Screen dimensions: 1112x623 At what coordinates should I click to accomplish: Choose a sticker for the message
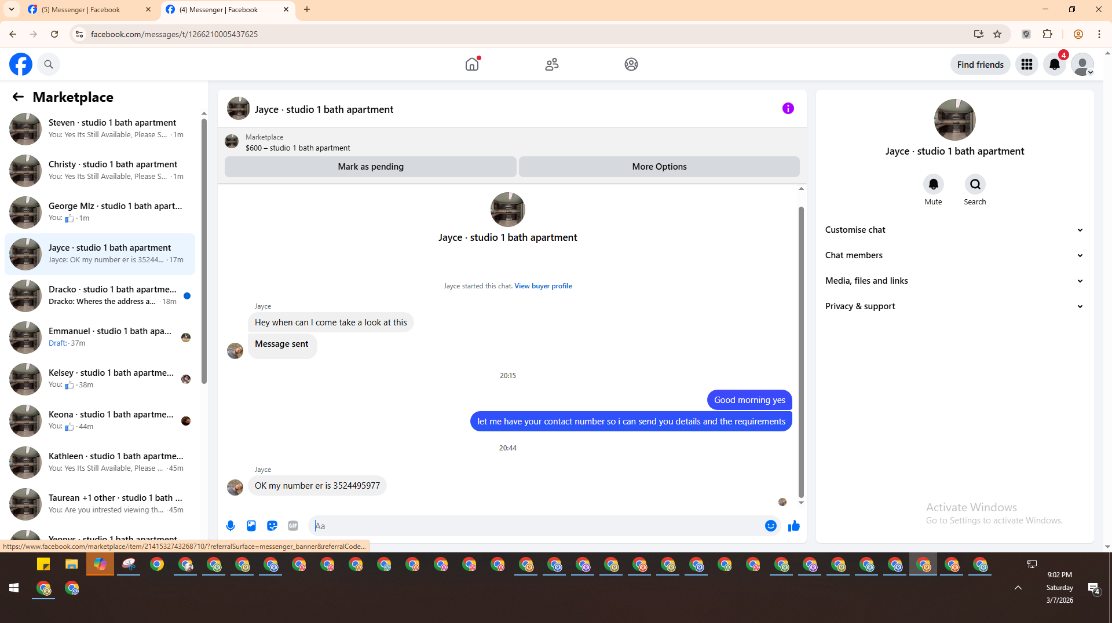coord(272,526)
